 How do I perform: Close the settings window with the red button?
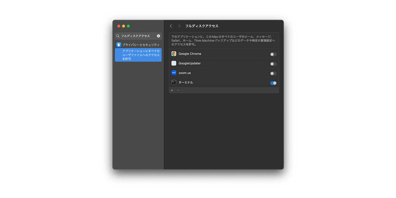(119, 26)
